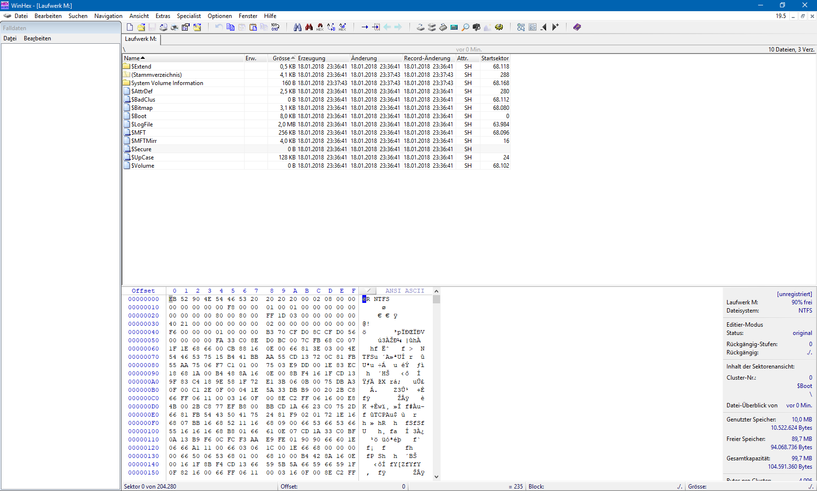Click the hex view scroll down arrow
The height and width of the screenshot is (491, 817).
pyautogui.click(x=436, y=477)
